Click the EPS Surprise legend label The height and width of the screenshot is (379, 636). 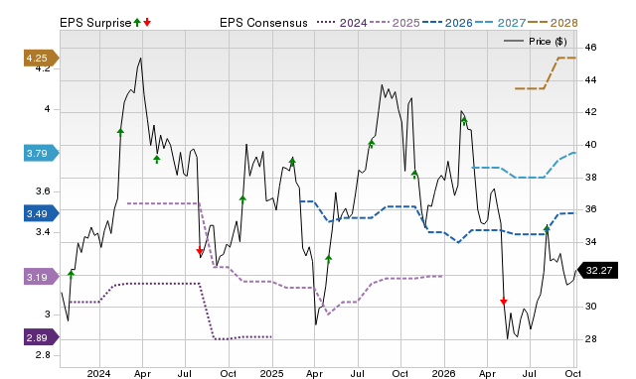(95, 23)
